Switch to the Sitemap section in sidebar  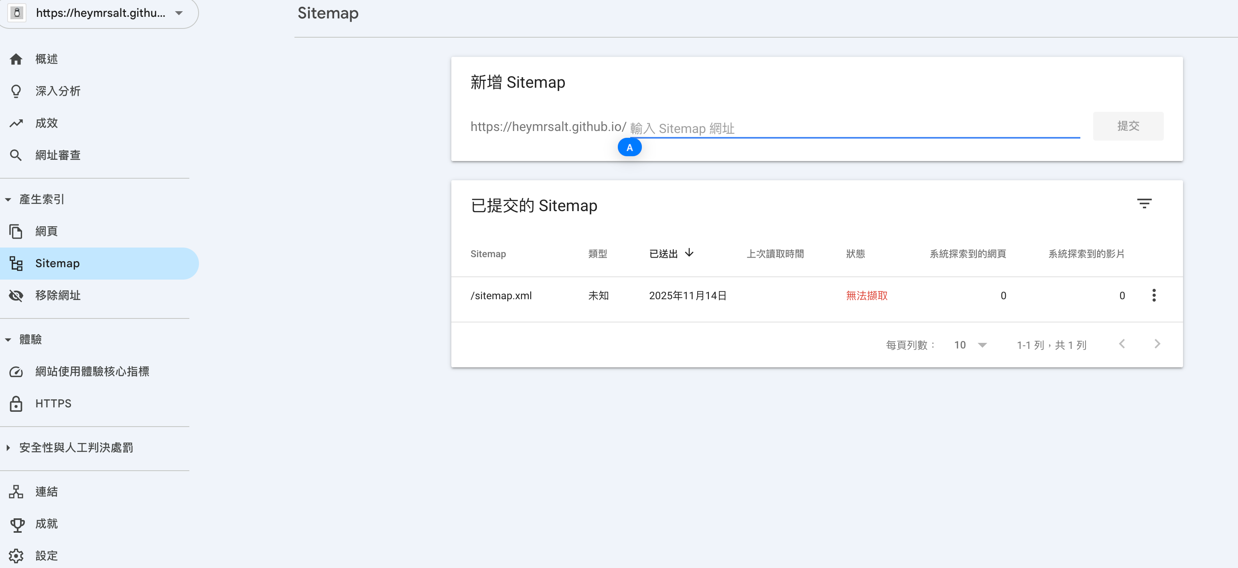57,263
